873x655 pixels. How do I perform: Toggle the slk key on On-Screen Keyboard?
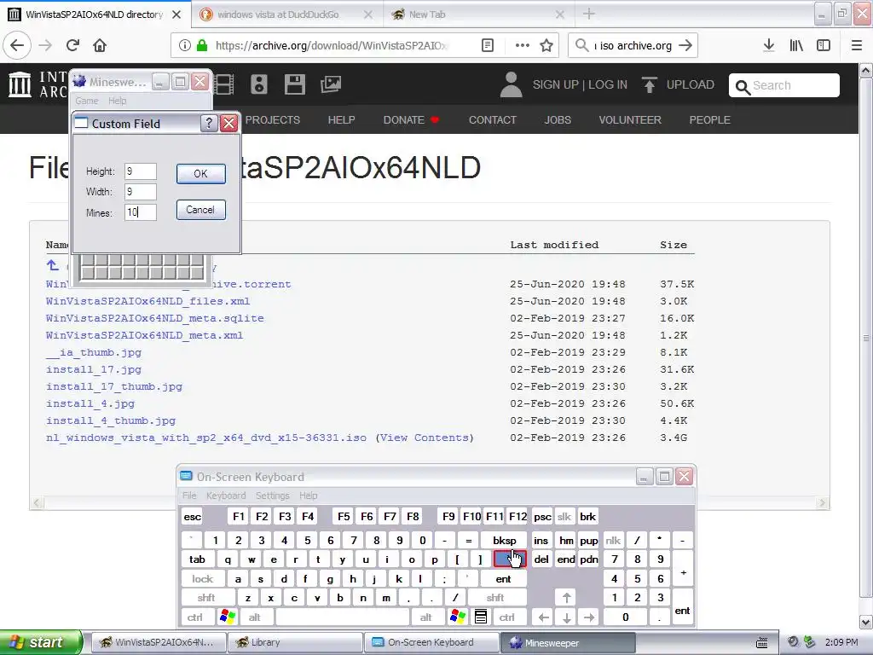coord(564,516)
